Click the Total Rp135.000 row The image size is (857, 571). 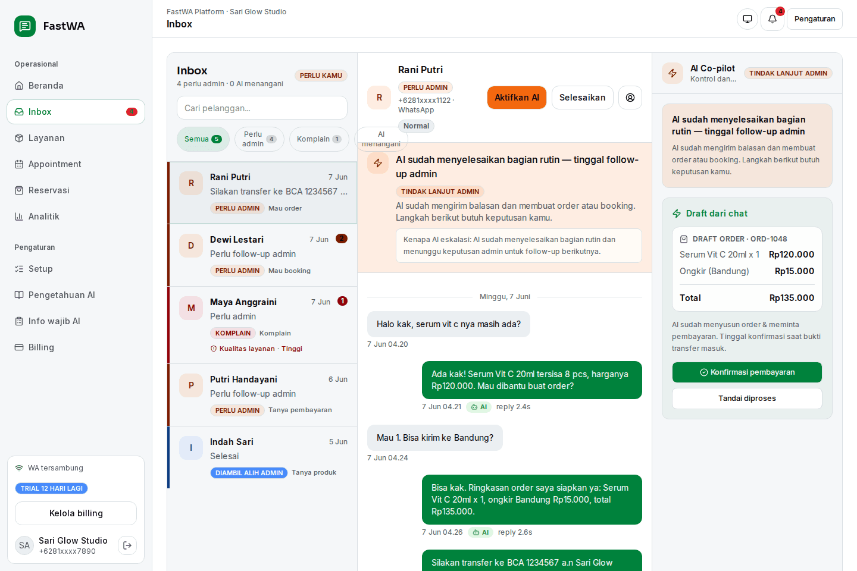tap(747, 298)
